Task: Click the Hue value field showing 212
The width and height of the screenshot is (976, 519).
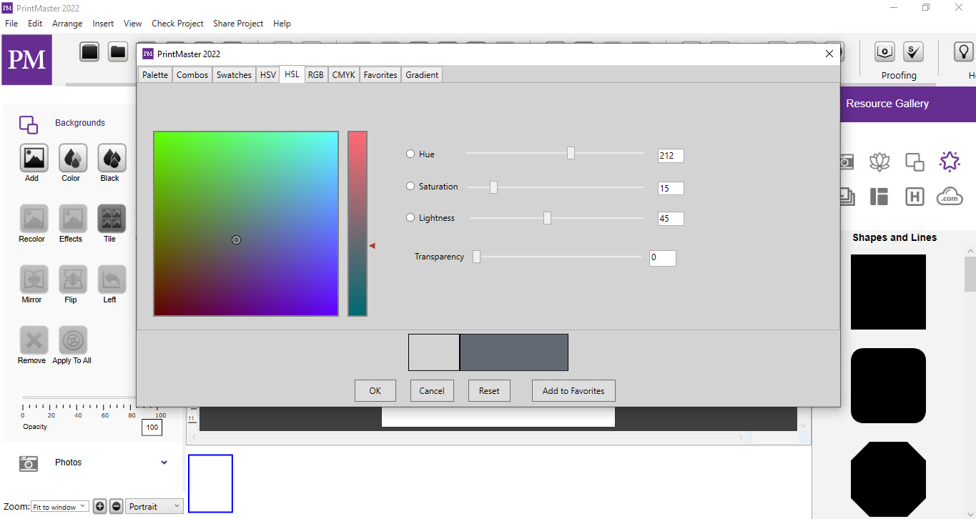Action: [x=671, y=155]
